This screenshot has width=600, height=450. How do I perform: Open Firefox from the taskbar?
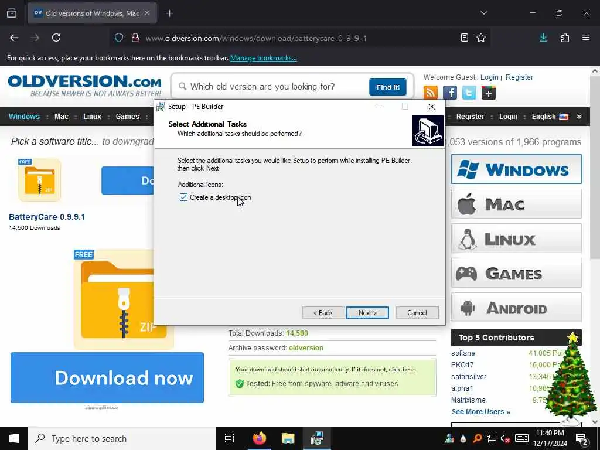click(259, 438)
